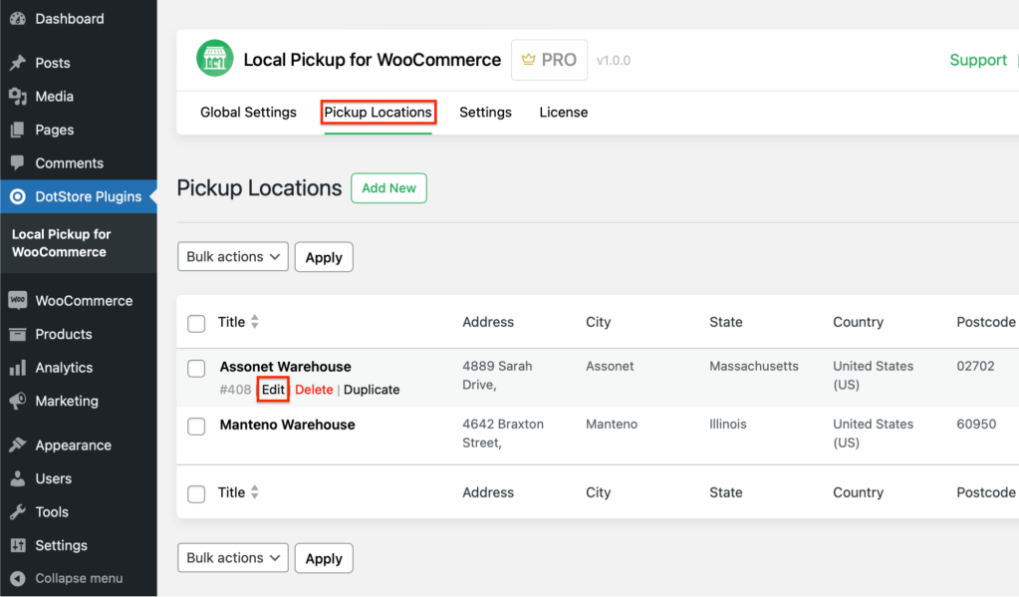Click the bottom Apply button
Viewport: 1019px width, 597px height.
(x=324, y=558)
